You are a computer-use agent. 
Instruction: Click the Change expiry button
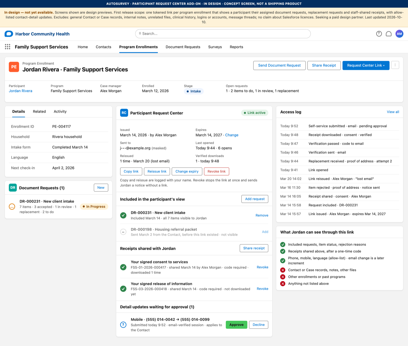tap(187, 171)
